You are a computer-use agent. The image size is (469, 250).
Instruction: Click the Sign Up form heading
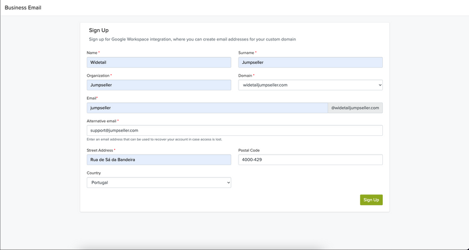[98, 30]
